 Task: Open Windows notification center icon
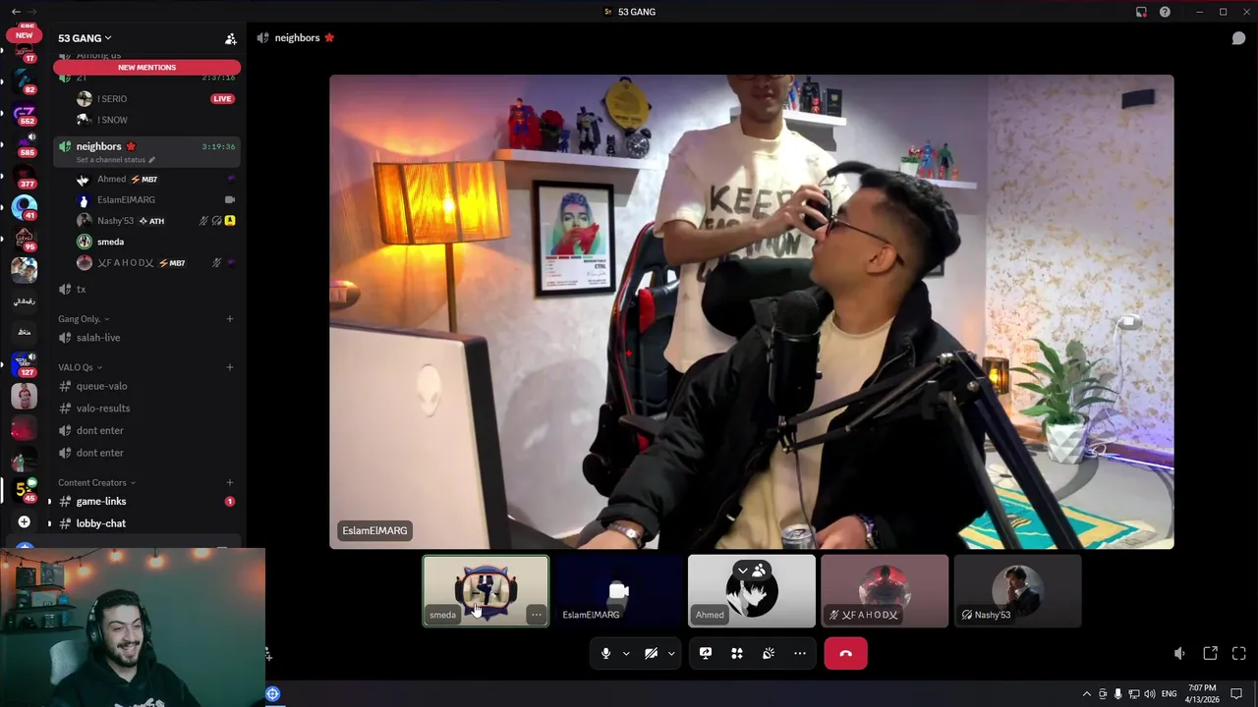click(x=1236, y=694)
